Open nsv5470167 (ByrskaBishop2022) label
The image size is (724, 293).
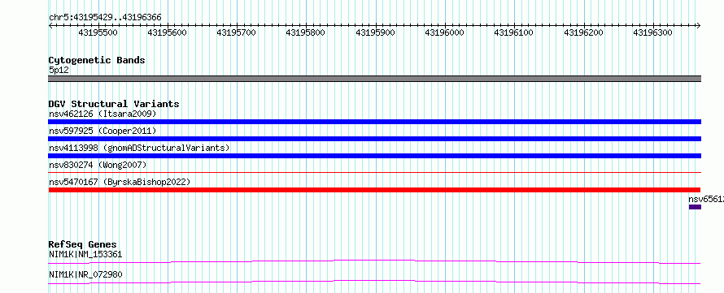tap(119, 182)
